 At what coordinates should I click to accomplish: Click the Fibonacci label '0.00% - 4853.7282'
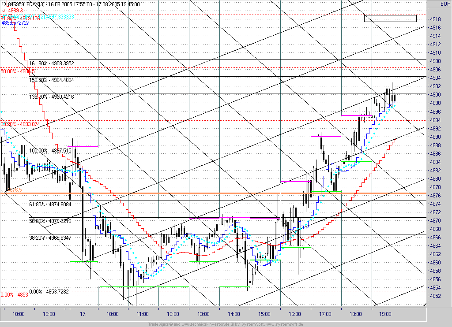click(49, 292)
